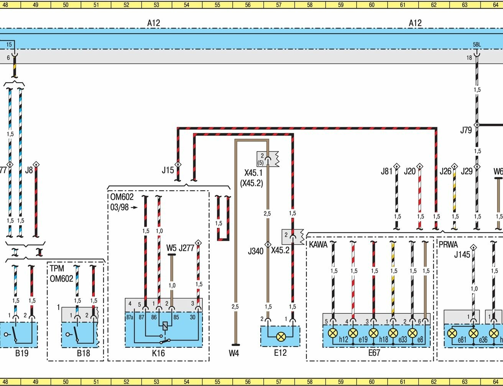Click the W5 ground point bar
The height and width of the screenshot is (386, 503).
coord(171,255)
